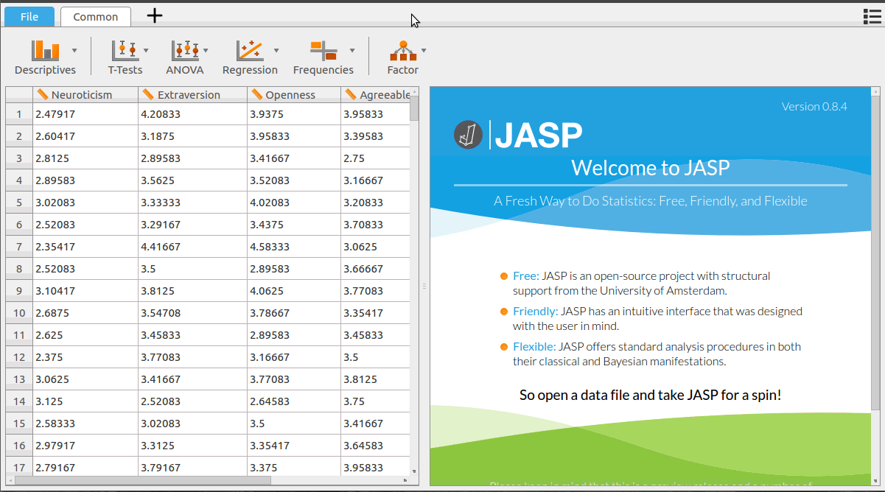The image size is (885, 492).
Task: Click the 'Welcome to JASP' heading
Action: pyautogui.click(x=651, y=168)
